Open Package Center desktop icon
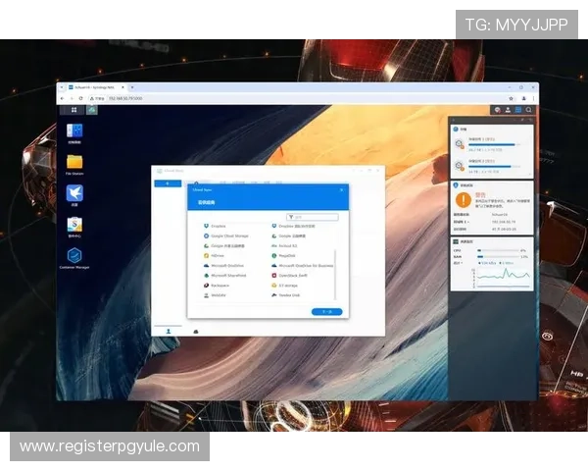Viewport: 588px width, 471px height. (x=74, y=227)
